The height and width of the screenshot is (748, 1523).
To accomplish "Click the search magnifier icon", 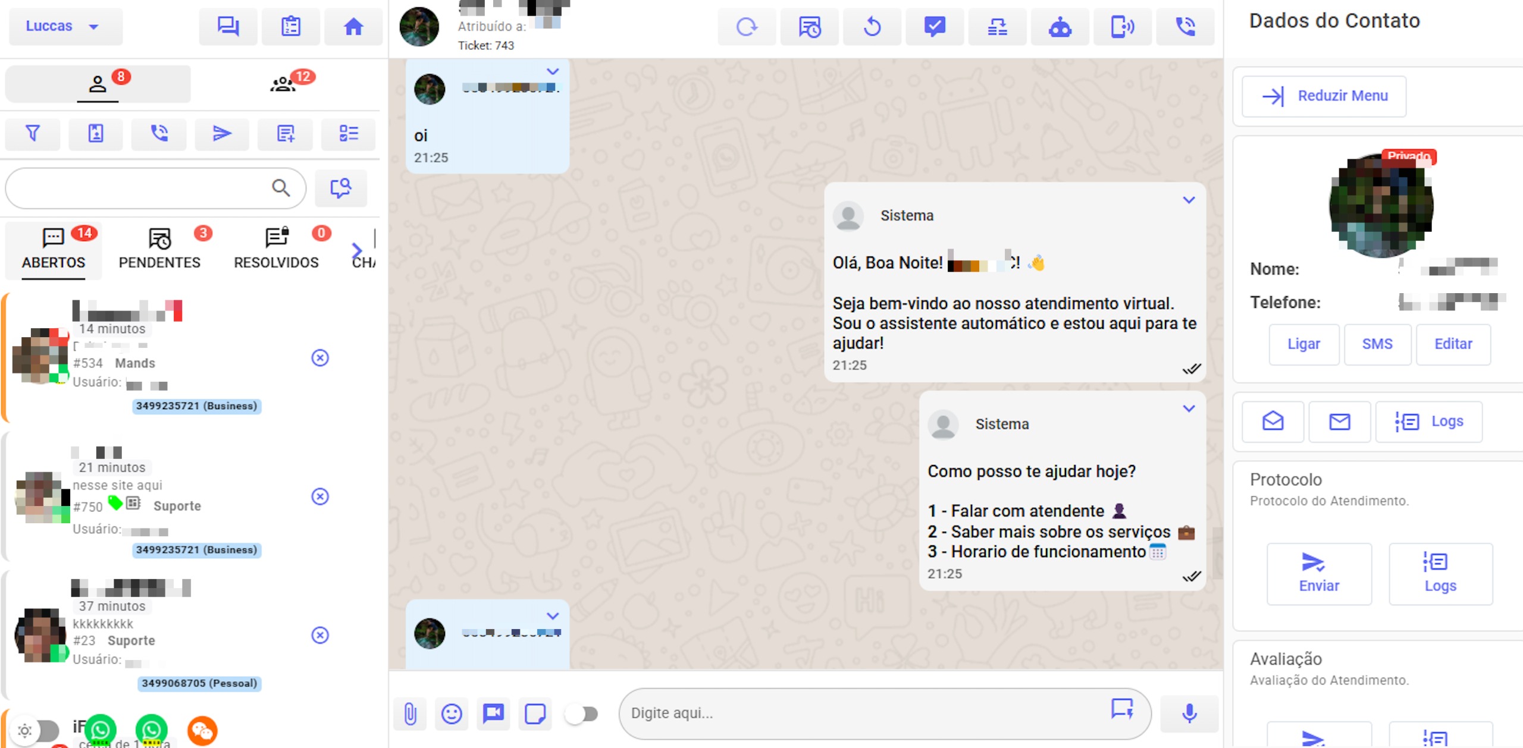I will [x=281, y=188].
